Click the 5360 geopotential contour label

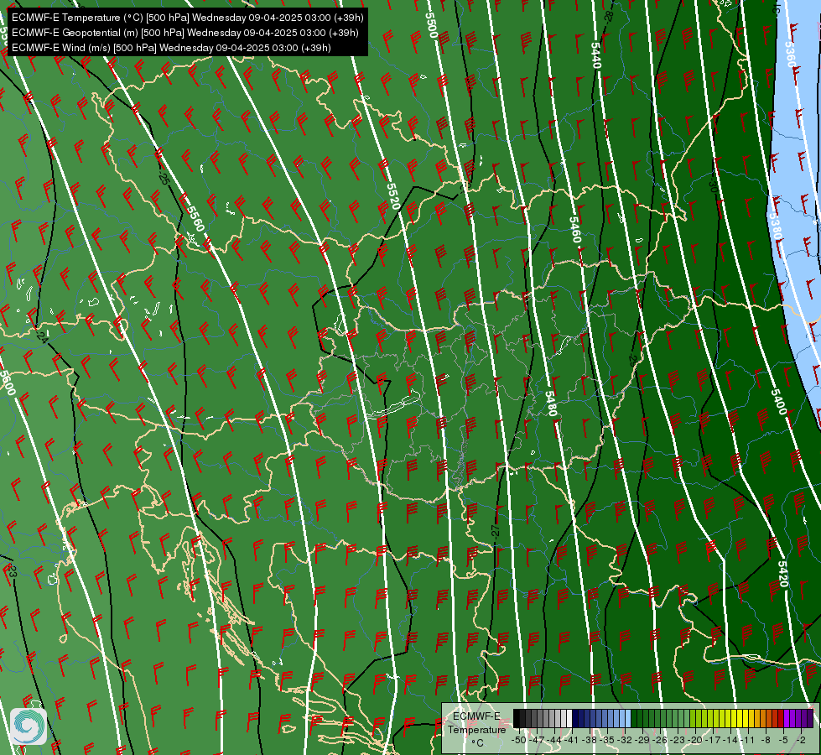pyautogui.click(x=790, y=54)
